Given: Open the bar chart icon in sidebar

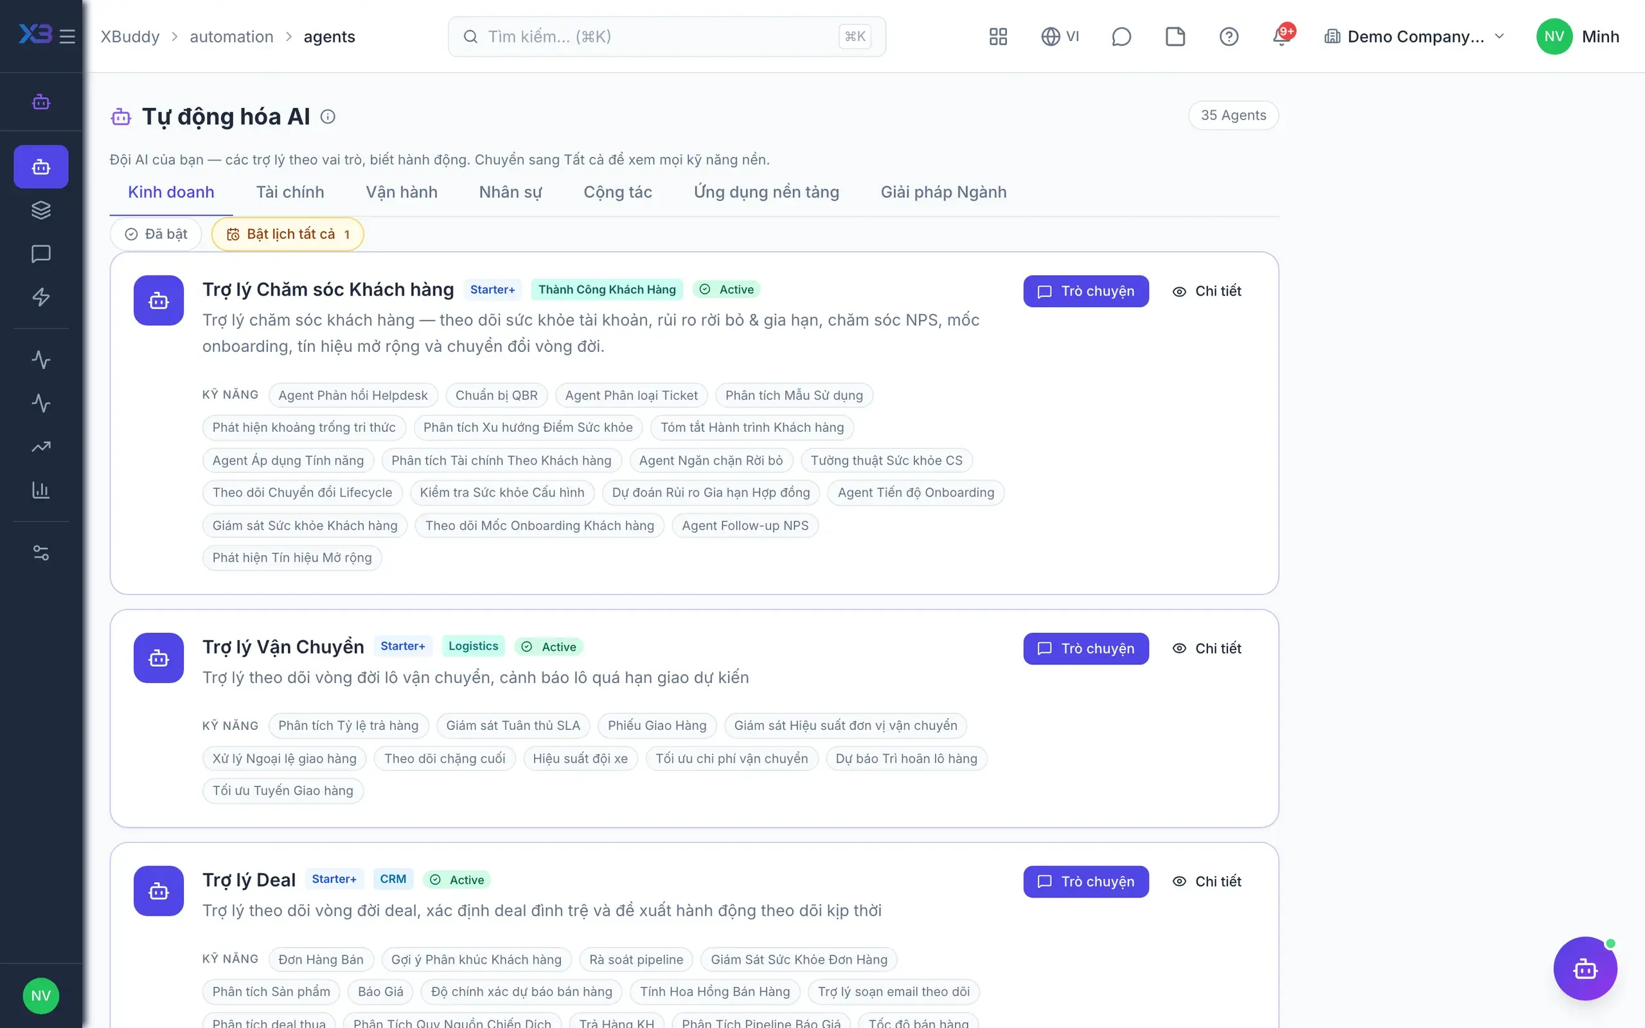Looking at the screenshot, I should (x=40, y=490).
